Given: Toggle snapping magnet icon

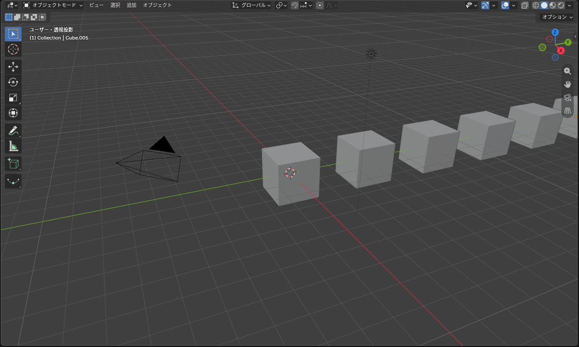Looking at the screenshot, I should click(x=295, y=5).
